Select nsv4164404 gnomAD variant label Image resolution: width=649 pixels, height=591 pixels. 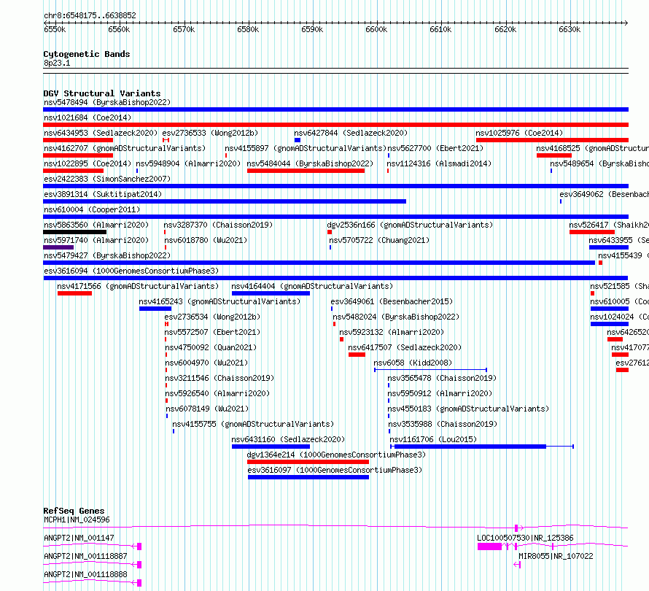click(312, 286)
